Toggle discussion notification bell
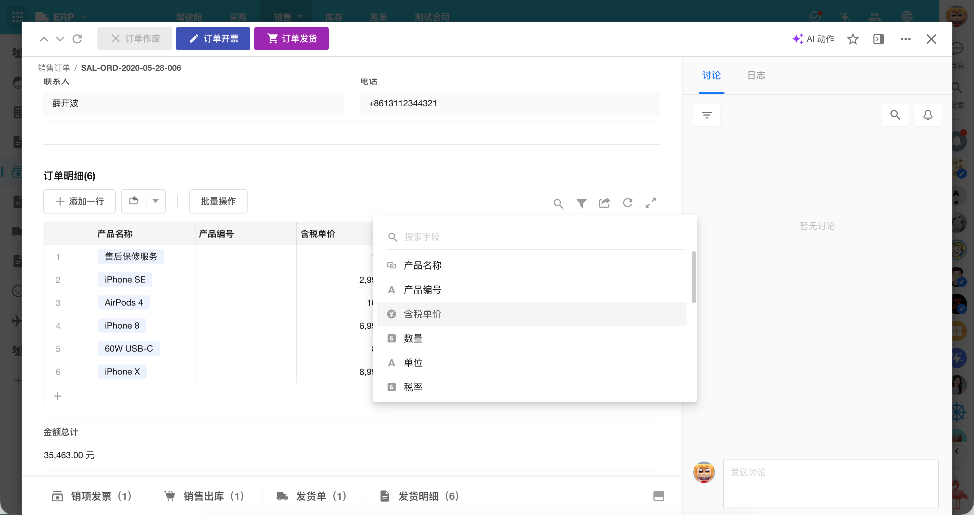 (928, 115)
